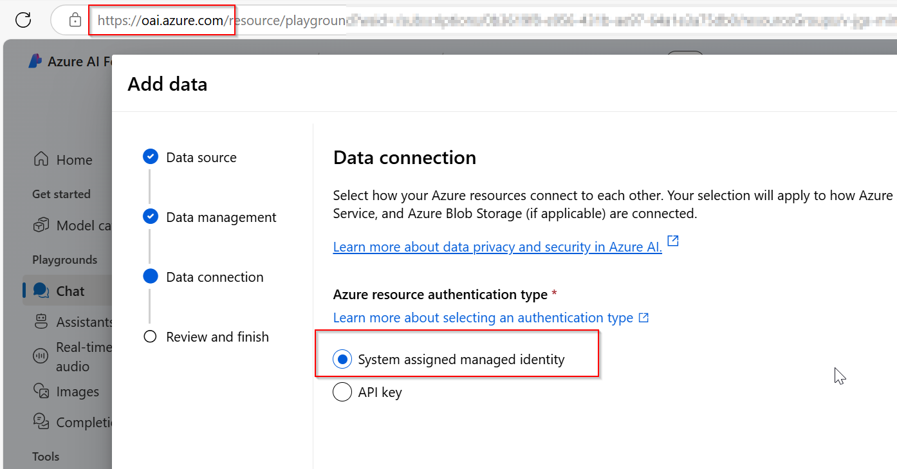The image size is (897, 469).
Task: Reload the page with the browser refresh icon
Action: (x=23, y=20)
